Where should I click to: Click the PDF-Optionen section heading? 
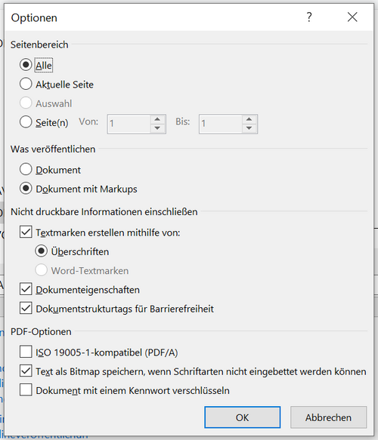coord(41,331)
